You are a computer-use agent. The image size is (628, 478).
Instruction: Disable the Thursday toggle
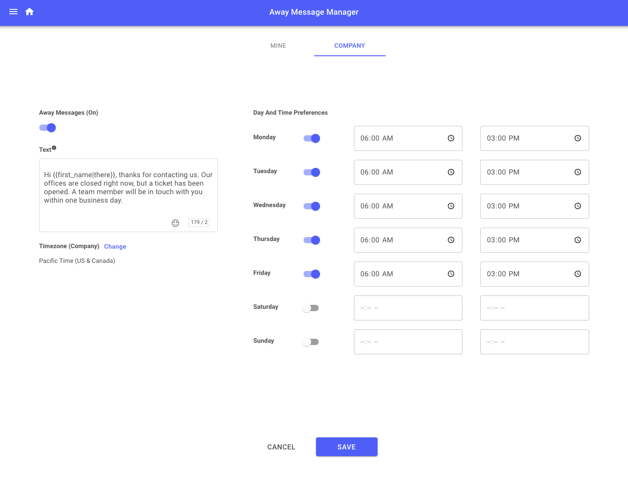pyautogui.click(x=312, y=240)
